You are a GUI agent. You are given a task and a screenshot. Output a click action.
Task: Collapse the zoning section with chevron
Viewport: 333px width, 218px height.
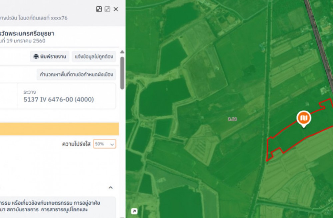click(111, 188)
